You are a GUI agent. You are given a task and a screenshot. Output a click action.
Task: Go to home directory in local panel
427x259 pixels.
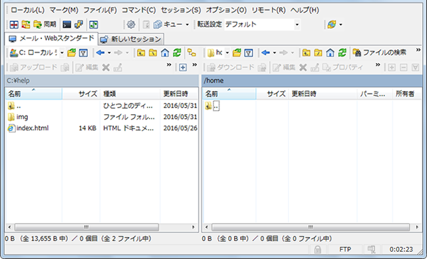click(x=165, y=52)
